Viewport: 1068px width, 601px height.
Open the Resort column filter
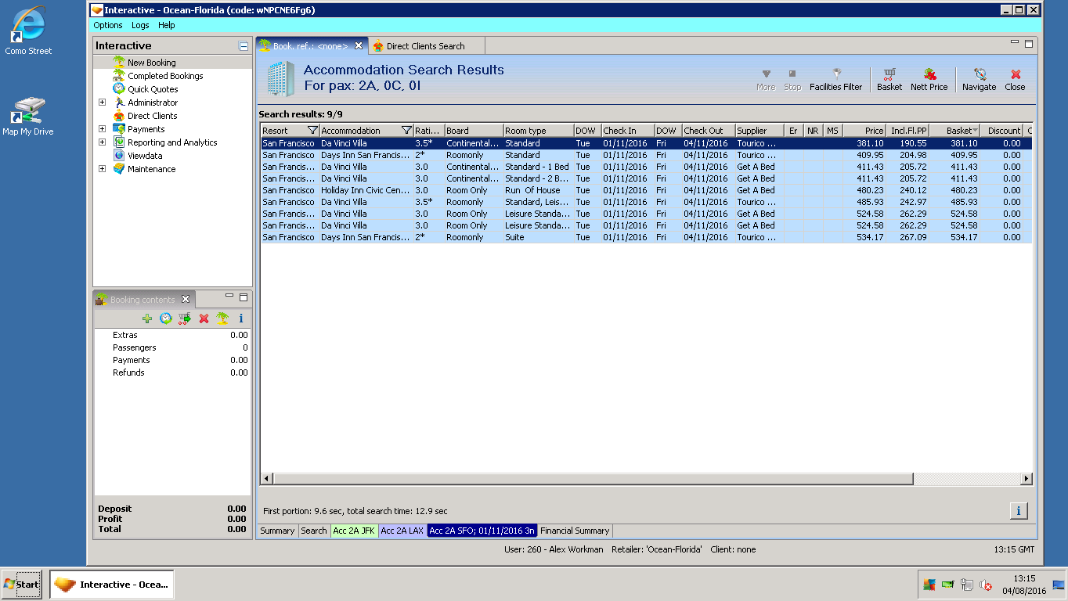click(x=312, y=131)
